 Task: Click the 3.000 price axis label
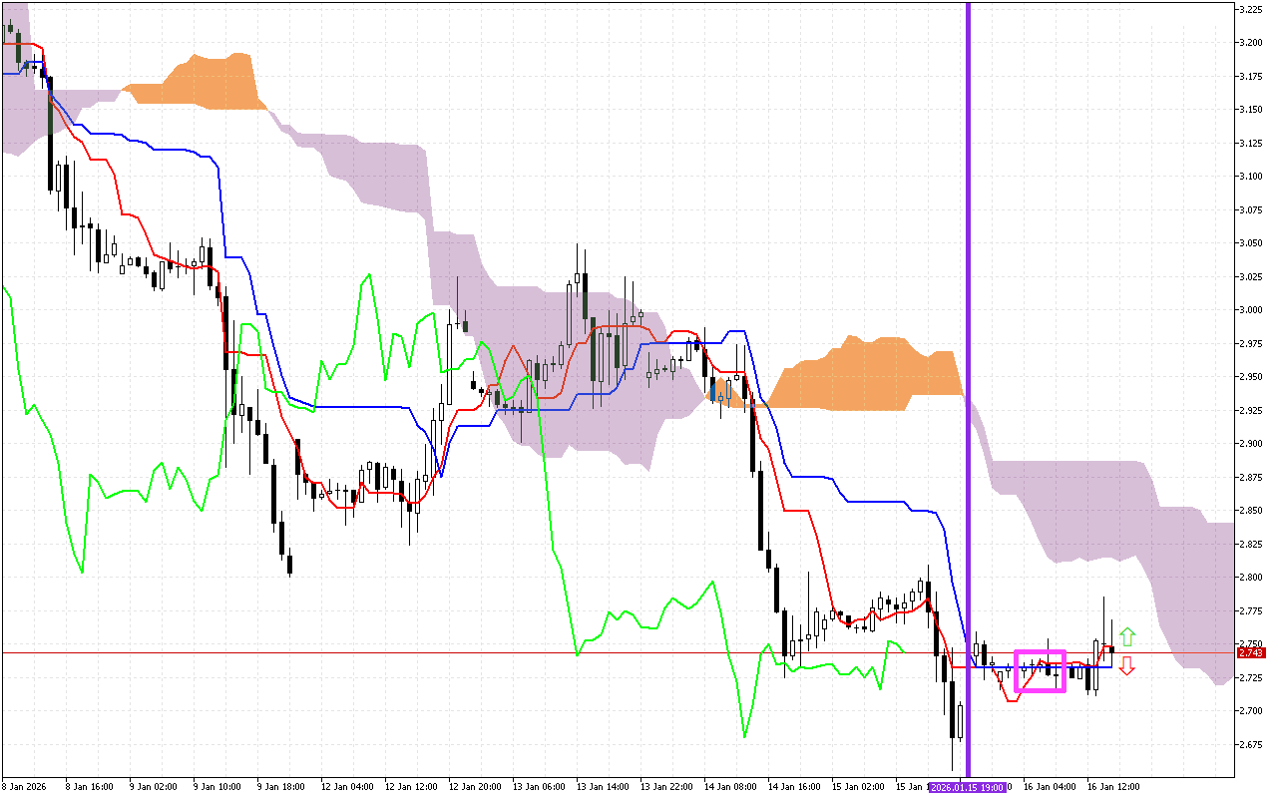pos(1251,309)
